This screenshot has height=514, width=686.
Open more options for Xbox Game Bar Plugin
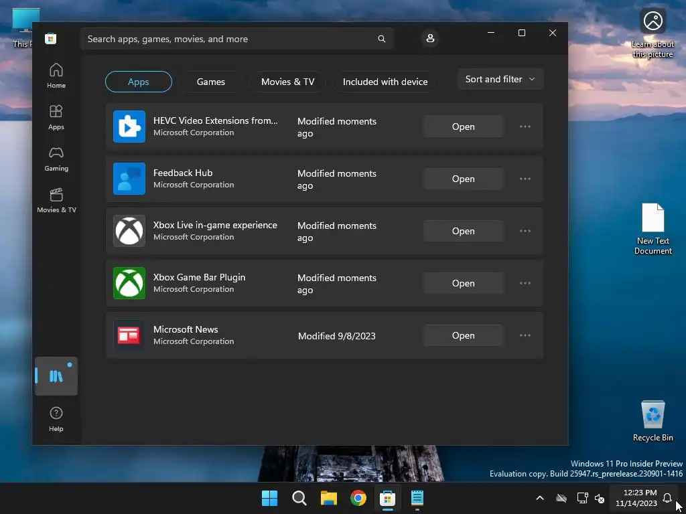[x=525, y=283]
